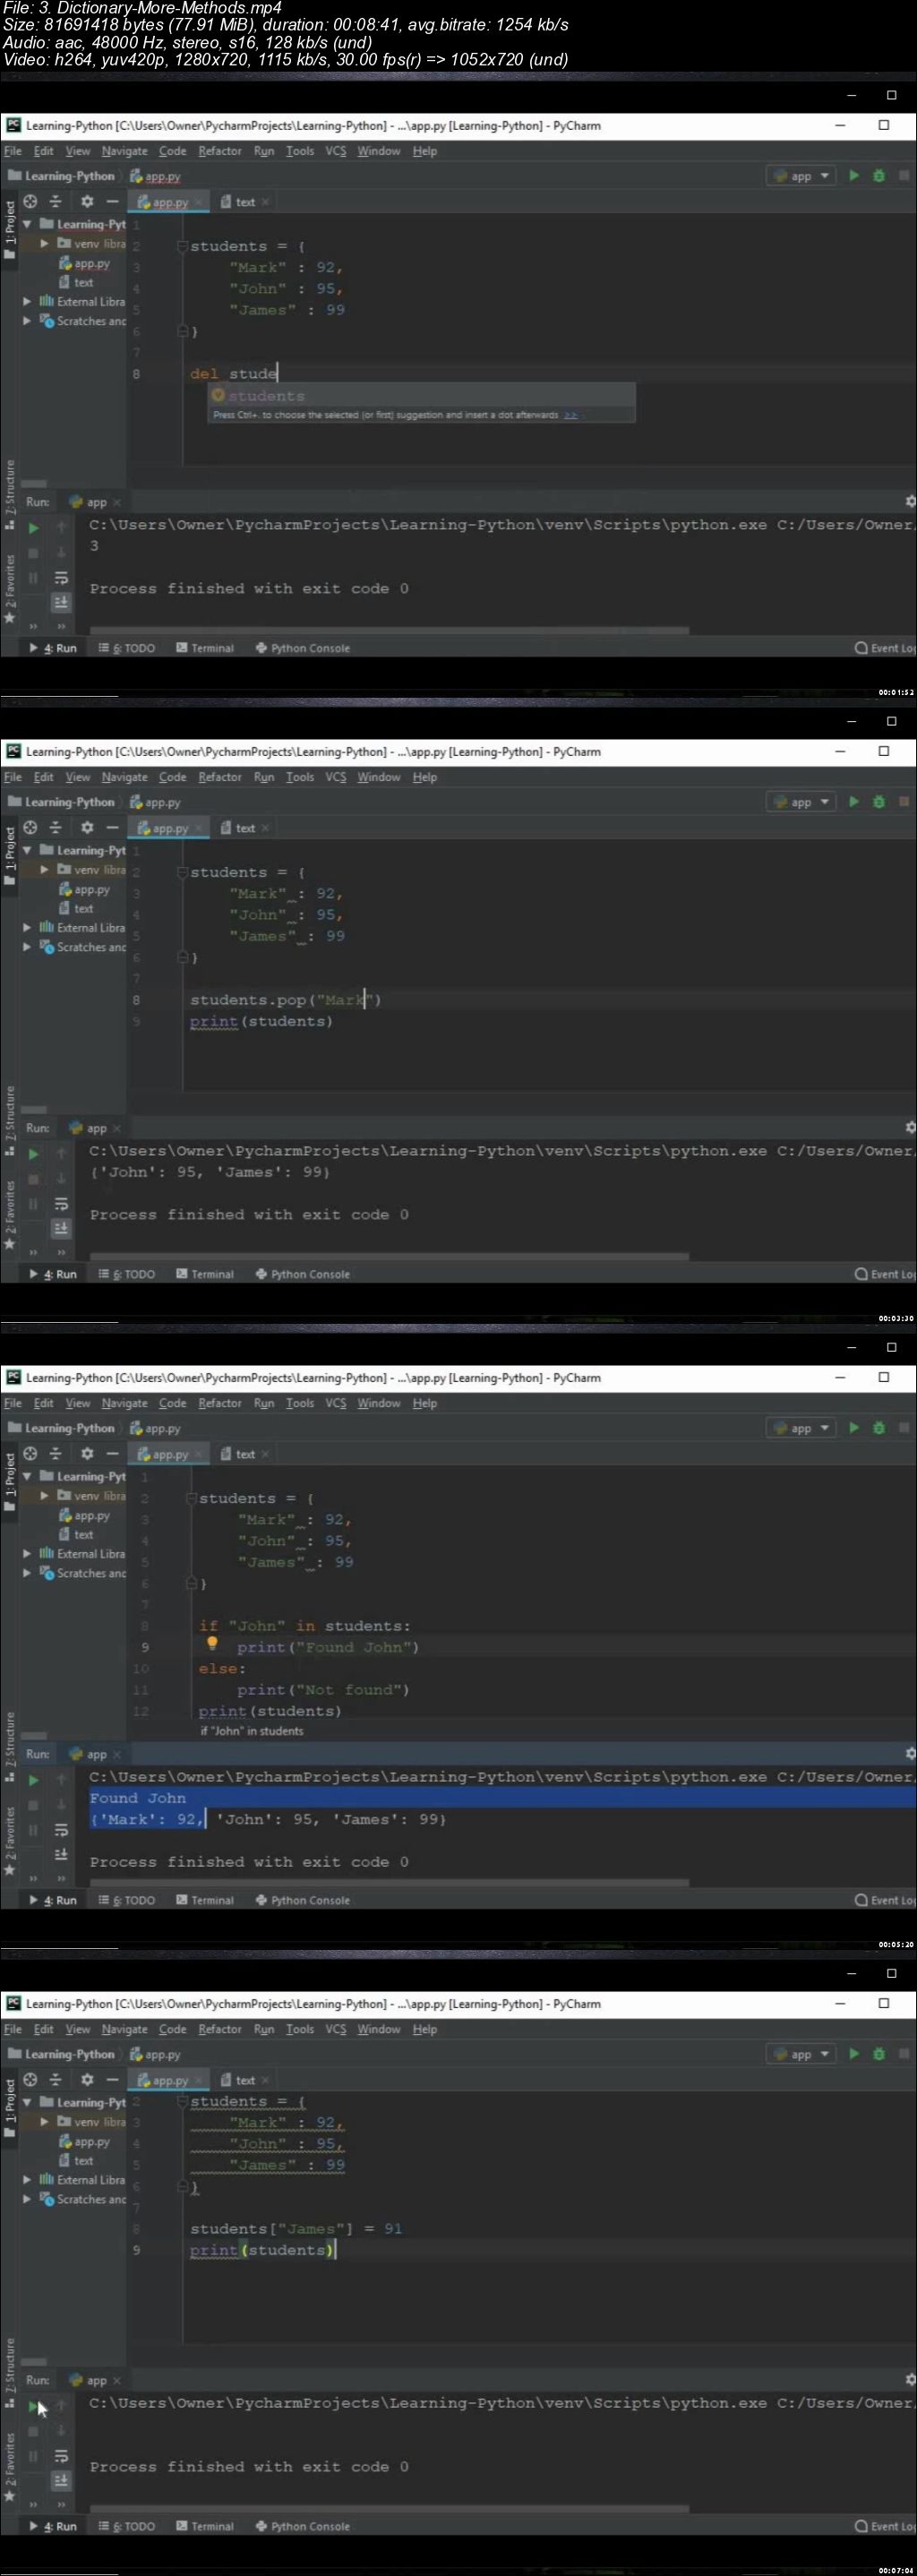Open Project panel gear settings in "del stude" frame
Screen dimensions: 917x2576
[x=87, y=201]
